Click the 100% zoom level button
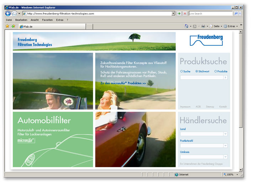Image resolution: width=267 pixels, height=188 pixels. 229,175
